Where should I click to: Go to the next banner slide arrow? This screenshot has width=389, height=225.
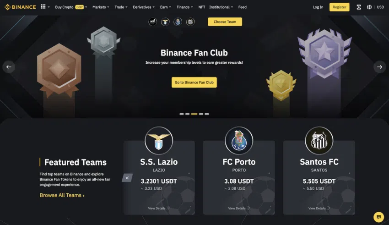point(379,67)
